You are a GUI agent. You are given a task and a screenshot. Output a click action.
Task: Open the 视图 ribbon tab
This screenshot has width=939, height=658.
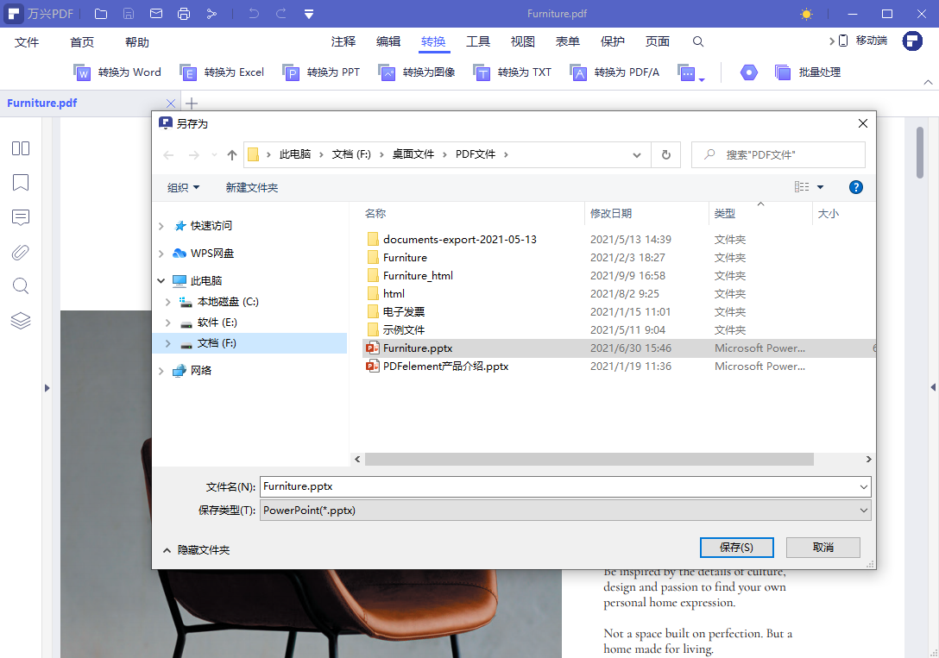[522, 41]
